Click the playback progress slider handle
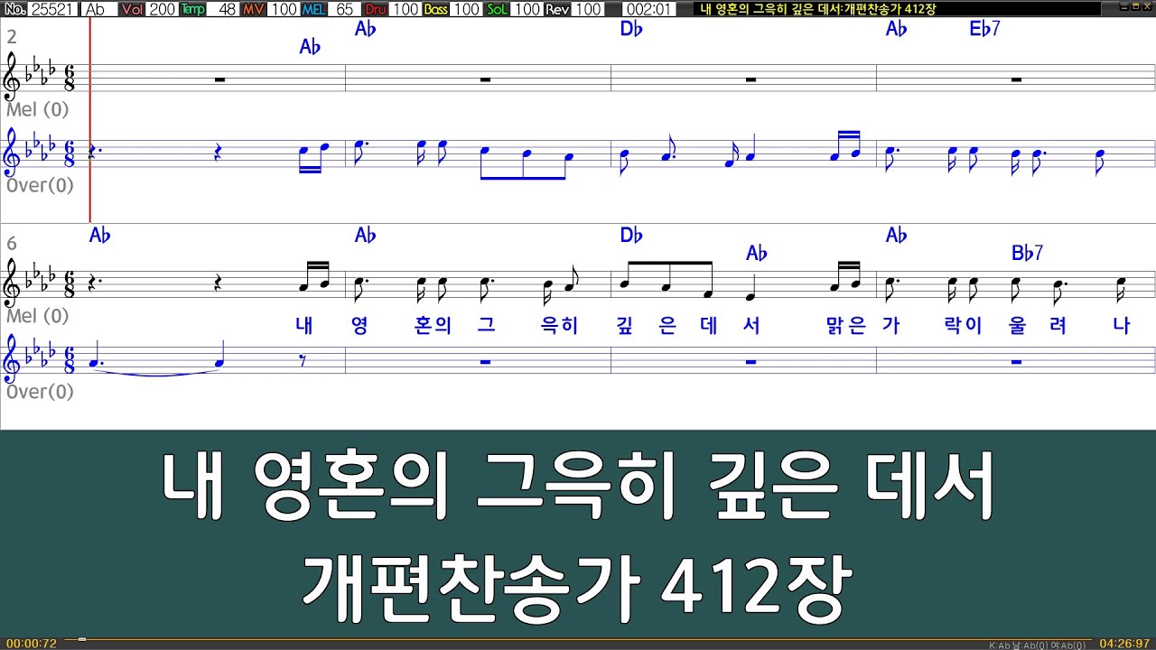 click(81, 639)
